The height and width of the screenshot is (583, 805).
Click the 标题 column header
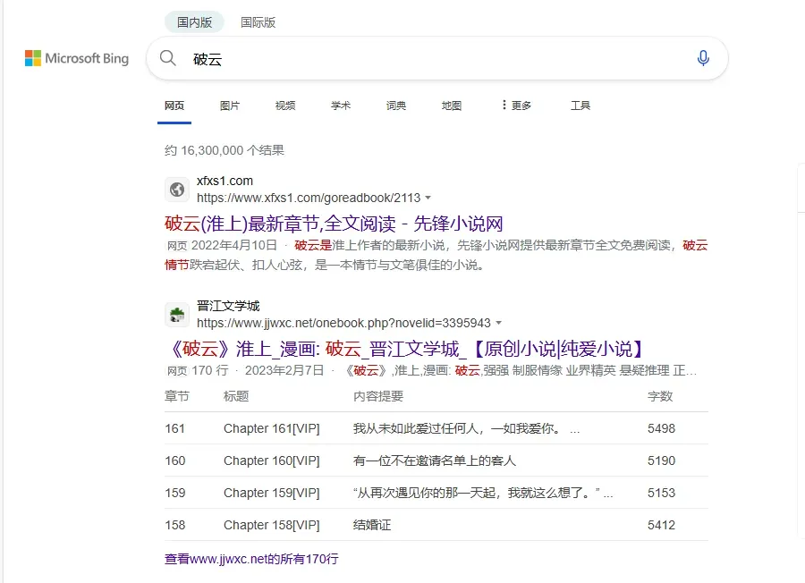tap(236, 396)
